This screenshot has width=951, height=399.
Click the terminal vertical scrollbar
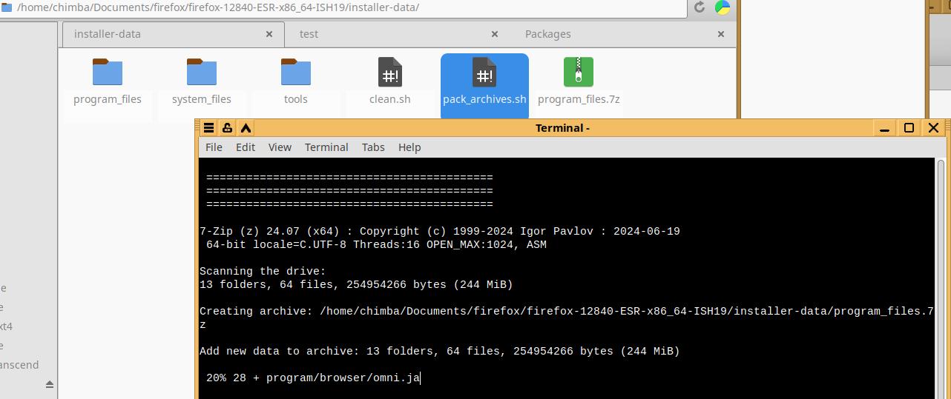coord(941,278)
